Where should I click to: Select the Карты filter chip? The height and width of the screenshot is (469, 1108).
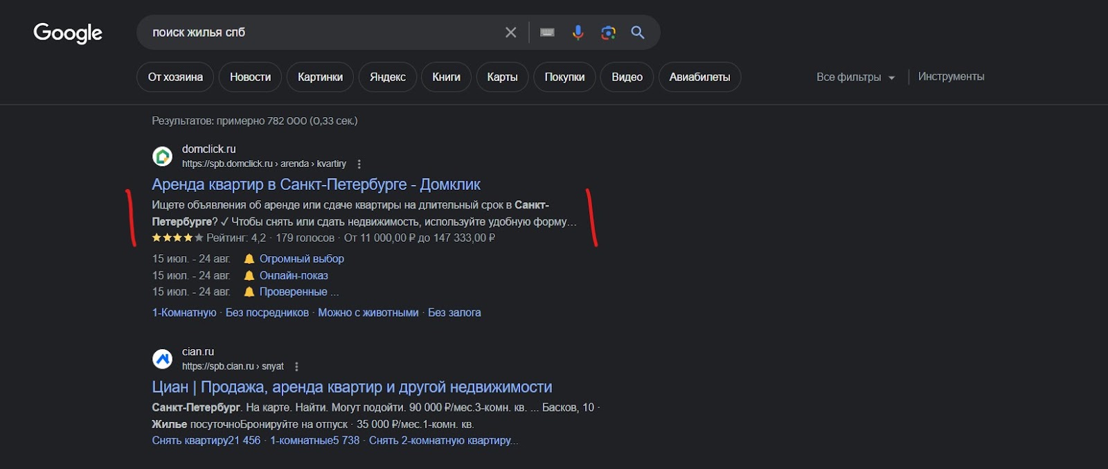[502, 77]
